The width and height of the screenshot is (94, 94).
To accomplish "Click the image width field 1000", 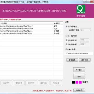I will click(x=84, y=40).
